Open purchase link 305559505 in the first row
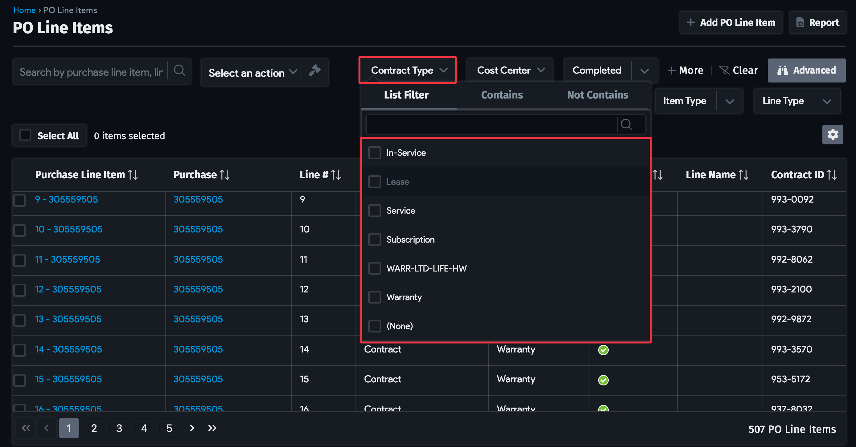This screenshot has width=856, height=447. tap(198, 199)
